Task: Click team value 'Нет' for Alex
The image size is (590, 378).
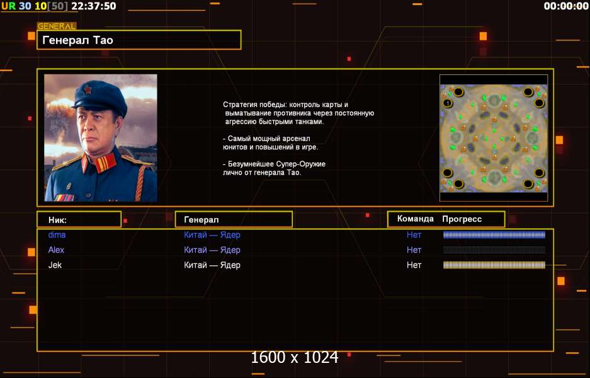Action: tap(414, 250)
